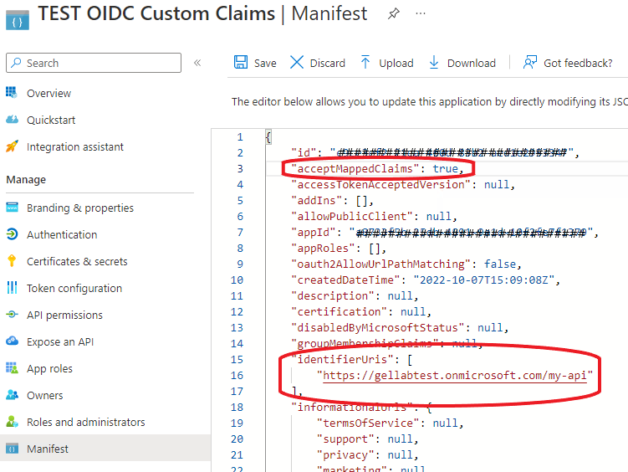The image size is (628, 472).
Task: Go to Authentication settings
Action: (x=62, y=234)
